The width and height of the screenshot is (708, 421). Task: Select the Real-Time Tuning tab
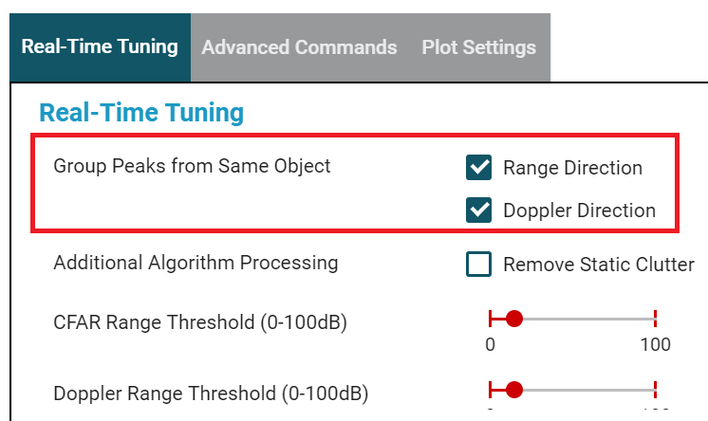[100, 47]
